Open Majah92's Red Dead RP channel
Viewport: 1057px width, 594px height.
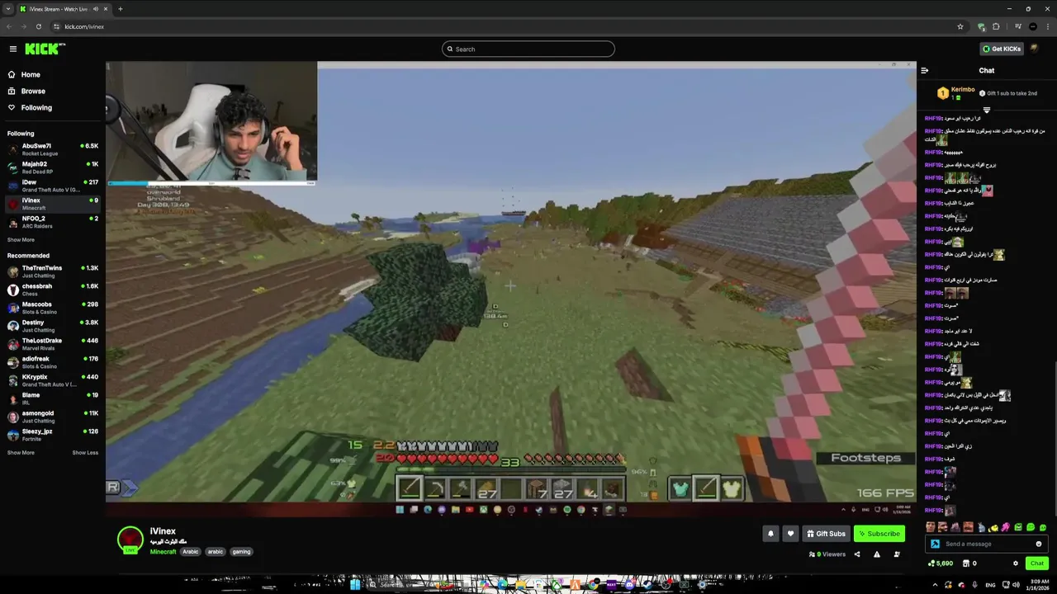[x=53, y=167]
